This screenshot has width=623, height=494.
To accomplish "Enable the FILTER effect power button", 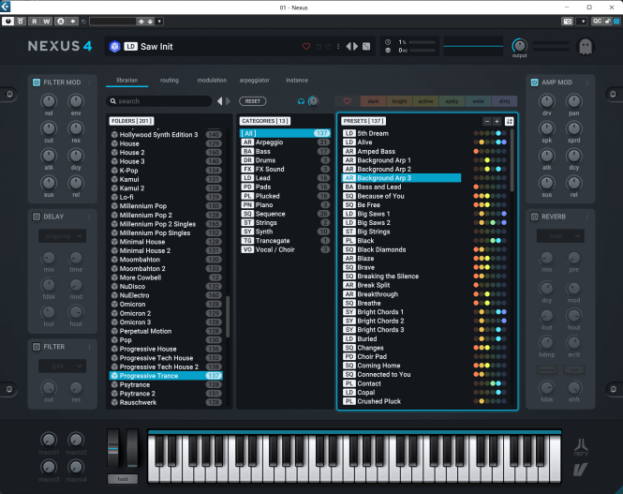I will coord(37,347).
